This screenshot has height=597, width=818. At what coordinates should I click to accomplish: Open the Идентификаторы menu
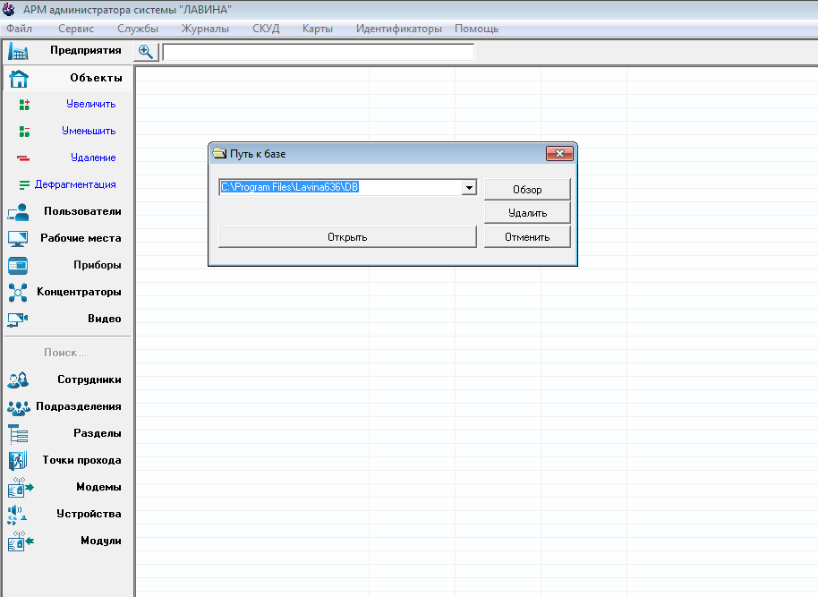pos(399,29)
